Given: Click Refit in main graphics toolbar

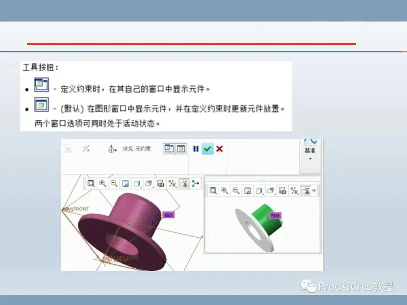Looking at the screenshot, I should [x=91, y=184].
